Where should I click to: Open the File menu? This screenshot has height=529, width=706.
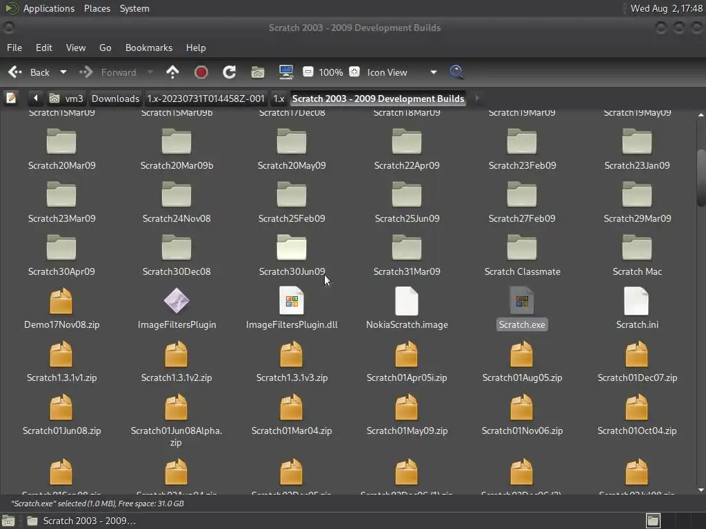[x=14, y=48]
